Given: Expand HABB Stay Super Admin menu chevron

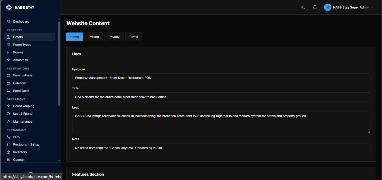Looking at the screenshot, I should (373, 8).
